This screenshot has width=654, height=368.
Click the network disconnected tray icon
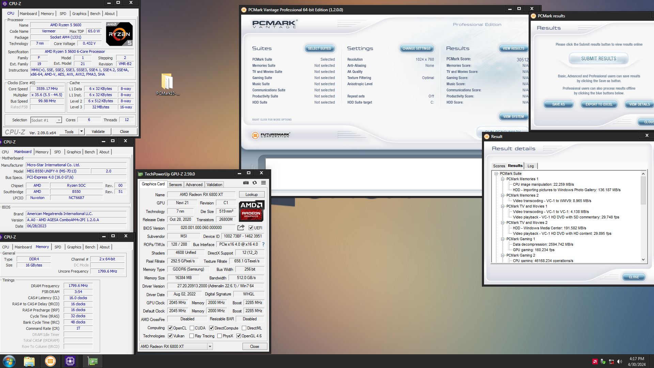(611, 362)
